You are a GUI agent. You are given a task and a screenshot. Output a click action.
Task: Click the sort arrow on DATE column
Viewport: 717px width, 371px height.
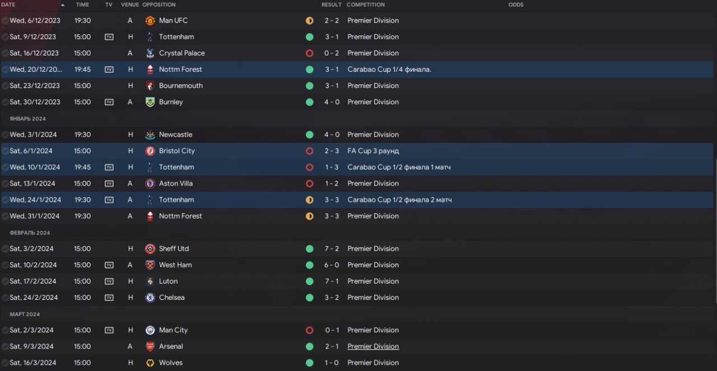click(62, 4)
